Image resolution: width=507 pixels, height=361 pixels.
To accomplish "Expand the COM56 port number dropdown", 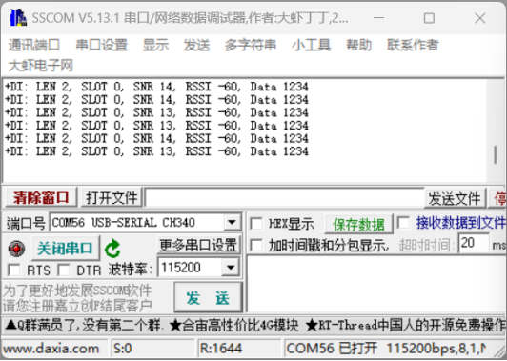I will (232, 222).
